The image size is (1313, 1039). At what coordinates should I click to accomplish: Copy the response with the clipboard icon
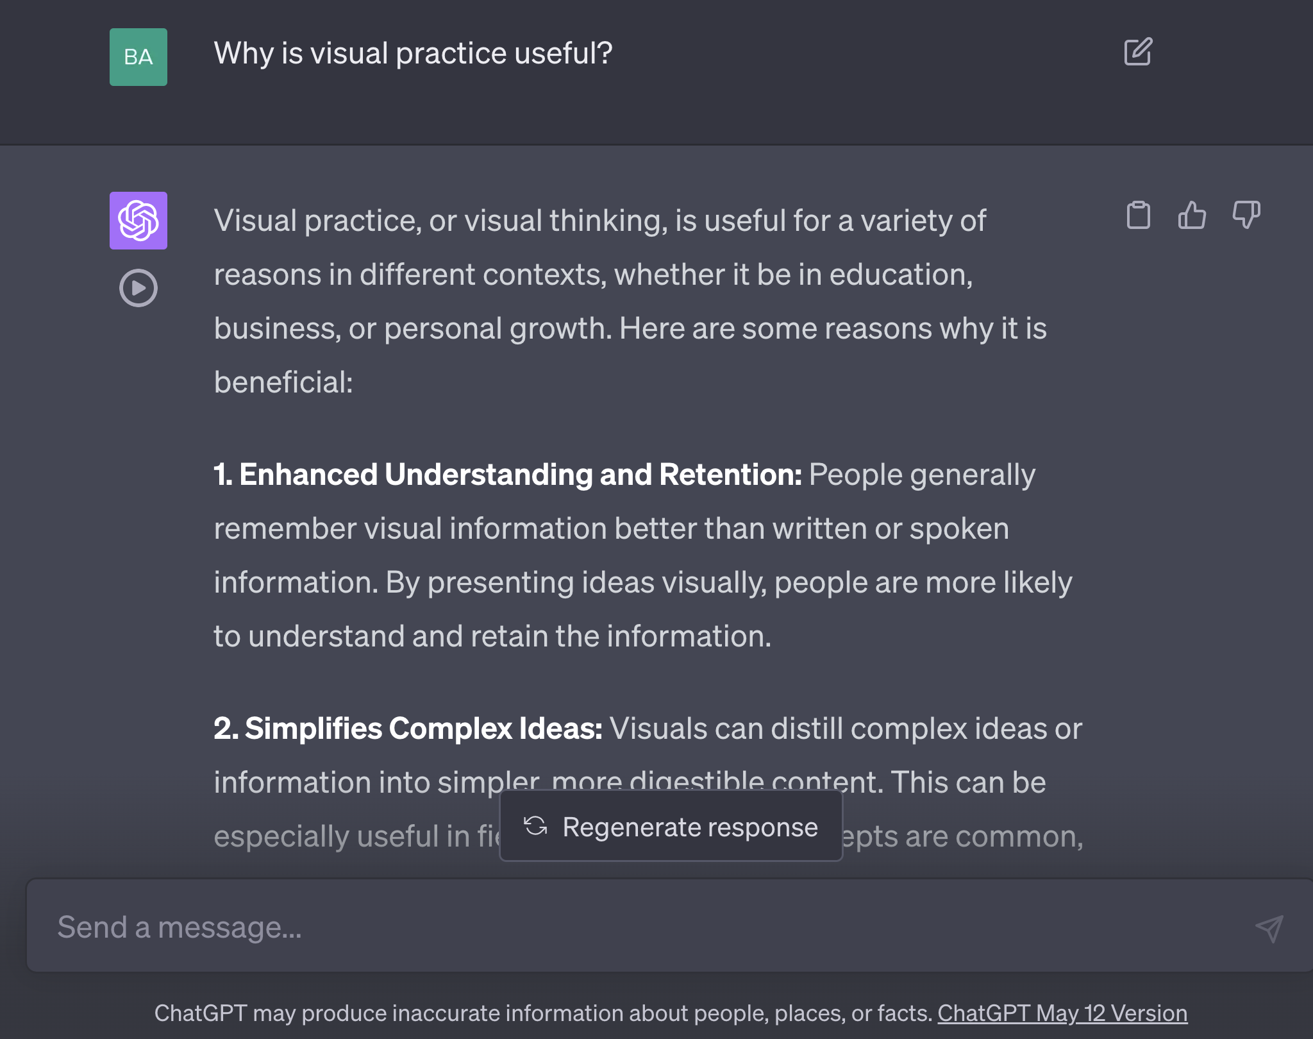(1139, 215)
